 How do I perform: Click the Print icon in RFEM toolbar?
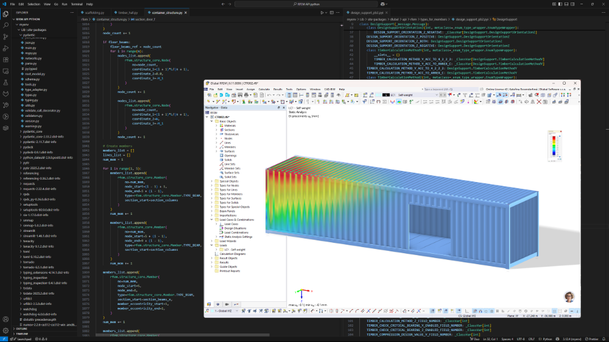[246, 95]
